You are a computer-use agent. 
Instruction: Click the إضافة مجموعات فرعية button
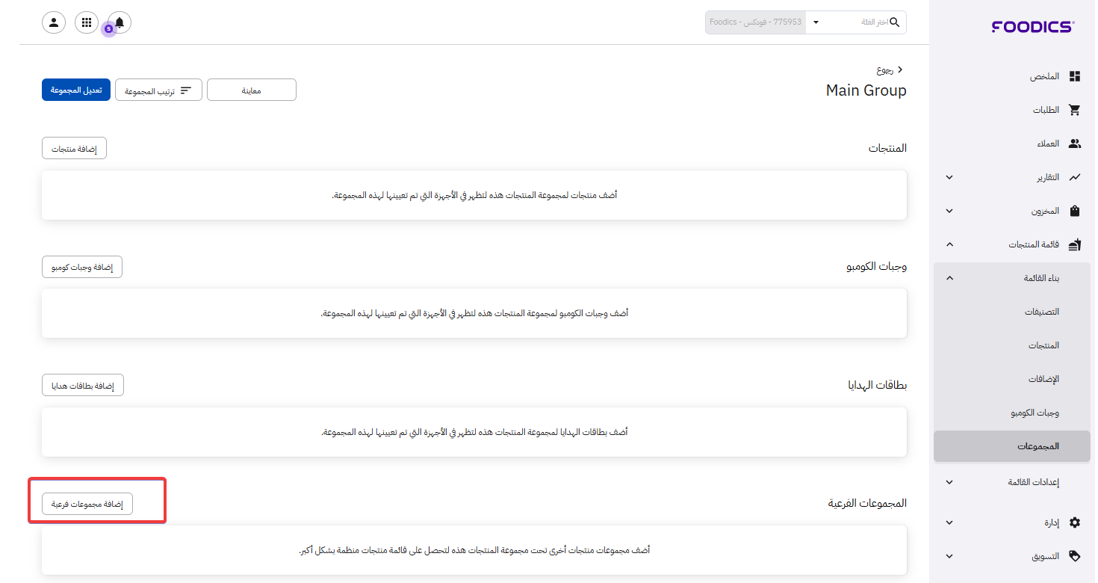87,504
